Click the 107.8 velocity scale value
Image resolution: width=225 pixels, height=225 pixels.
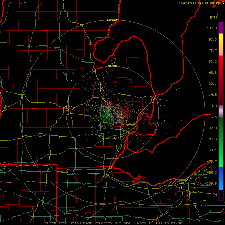coord(212,28)
